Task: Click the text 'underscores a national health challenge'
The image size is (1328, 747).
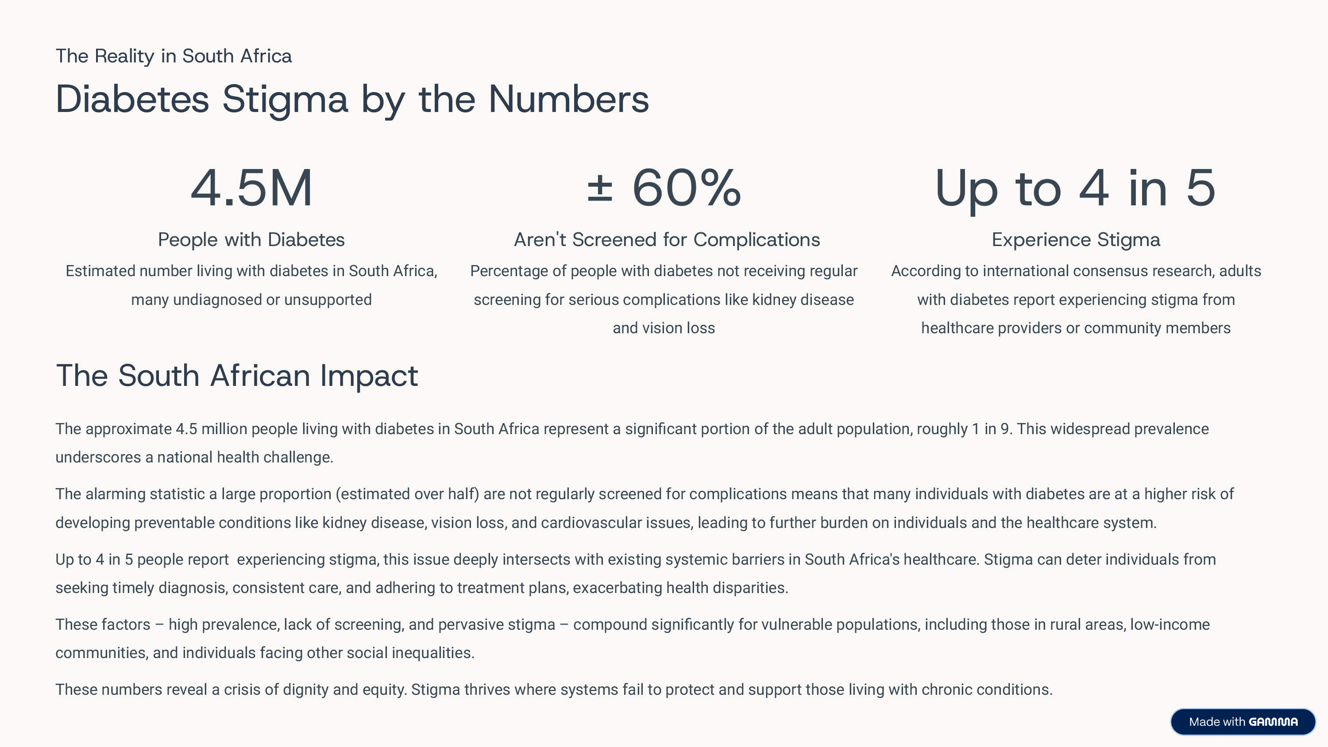Action: tap(194, 457)
